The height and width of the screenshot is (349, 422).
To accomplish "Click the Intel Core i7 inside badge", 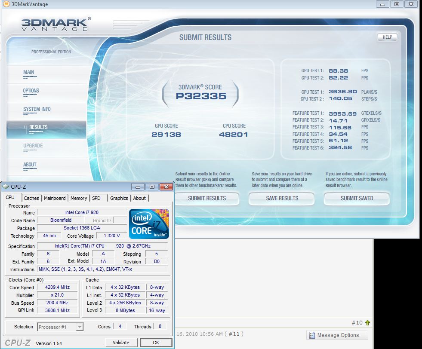I will pyautogui.click(x=148, y=224).
